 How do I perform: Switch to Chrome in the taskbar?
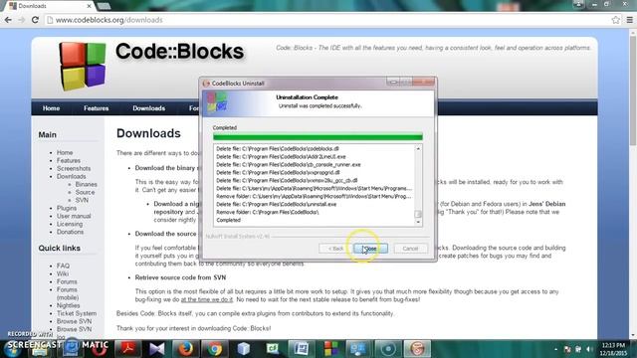tap(215, 349)
